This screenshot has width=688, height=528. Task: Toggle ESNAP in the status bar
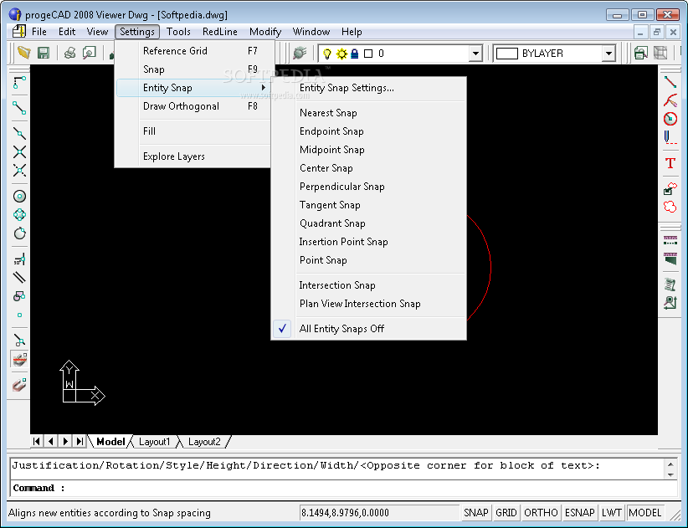[580, 513]
